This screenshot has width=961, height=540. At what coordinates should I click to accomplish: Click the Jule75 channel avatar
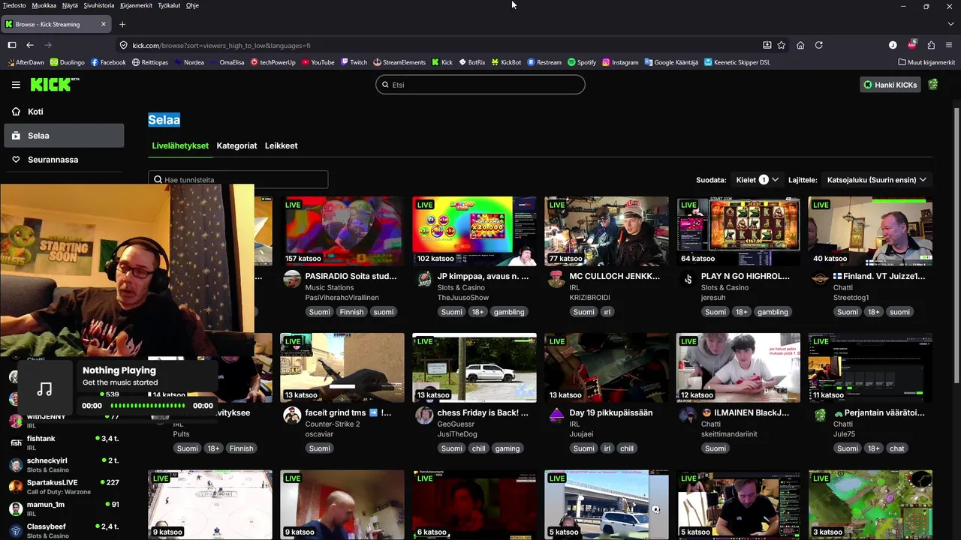tap(821, 415)
